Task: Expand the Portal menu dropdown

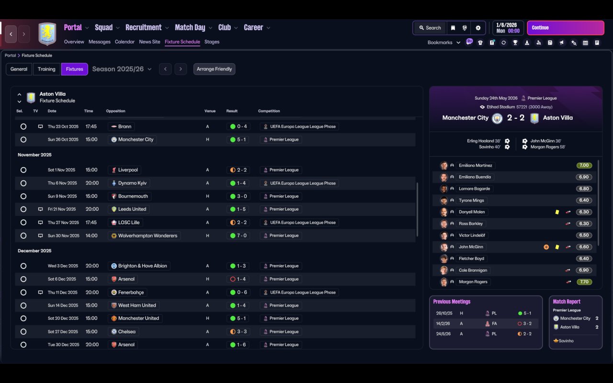Action: click(x=87, y=28)
